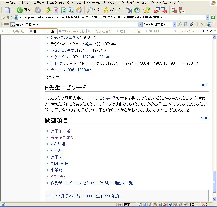
Task: Close tabs to the left icon
Action: [x=156, y=10]
